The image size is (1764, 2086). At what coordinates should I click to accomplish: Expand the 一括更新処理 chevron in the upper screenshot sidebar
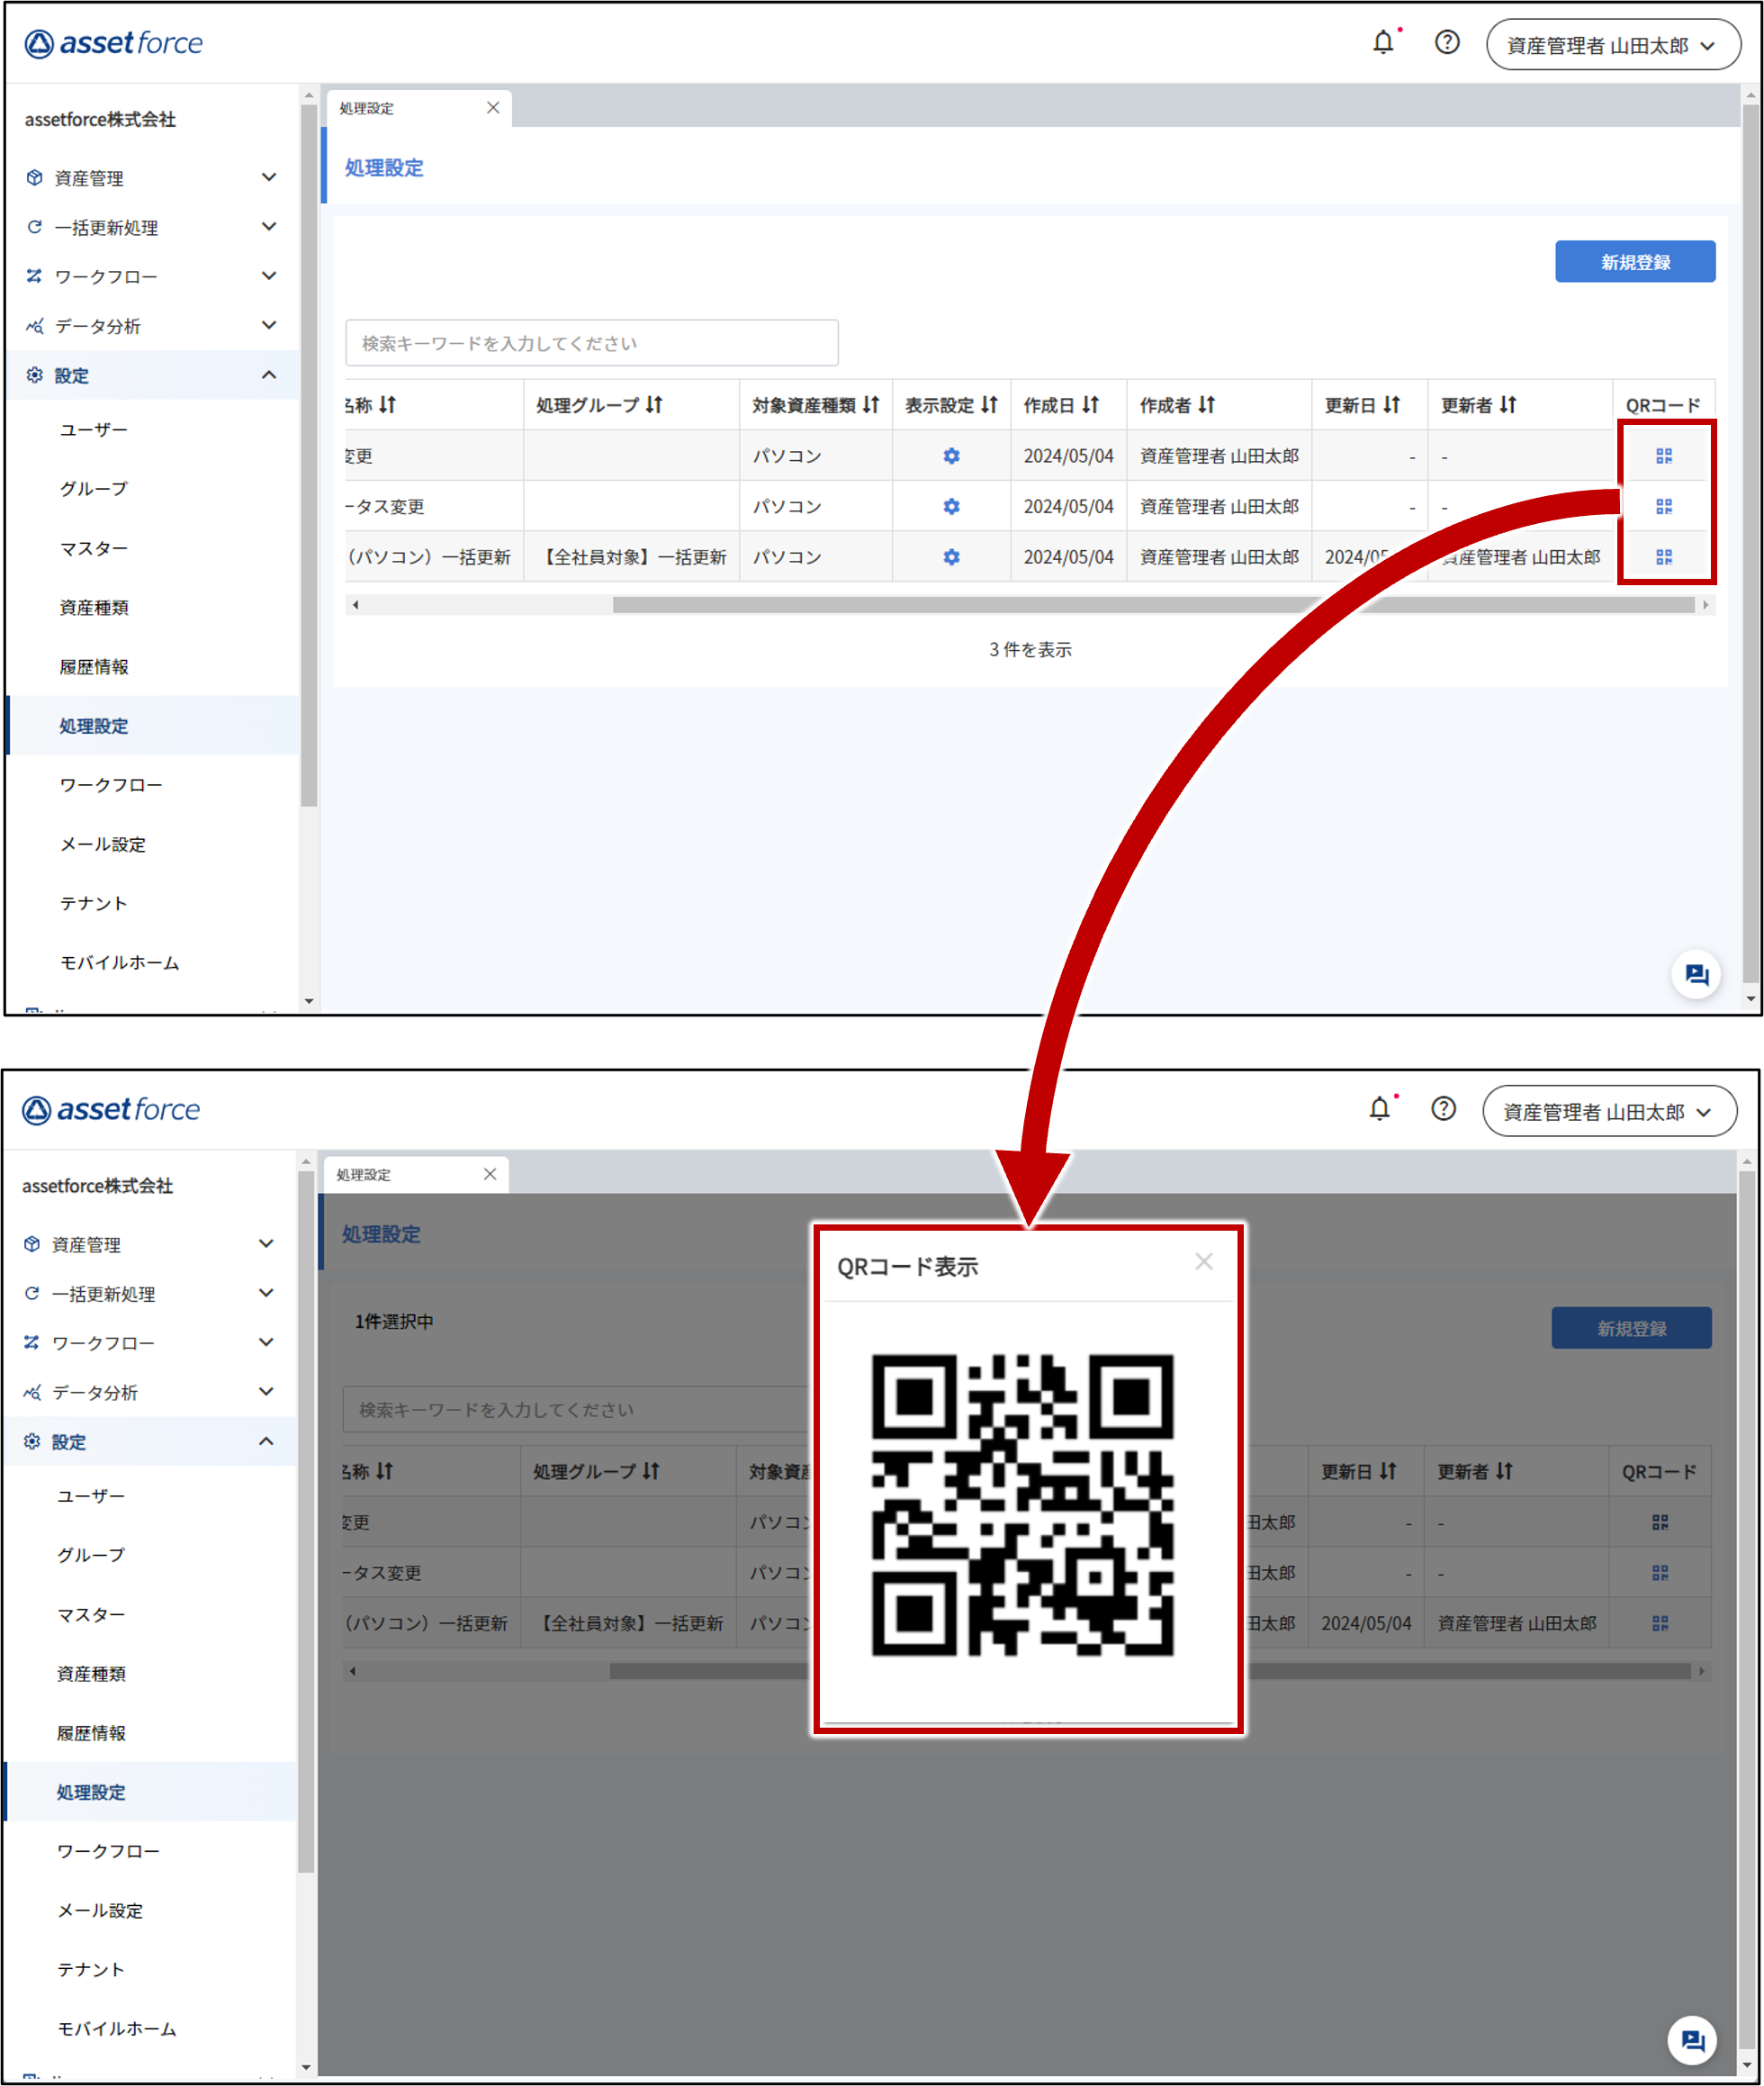[x=269, y=227]
